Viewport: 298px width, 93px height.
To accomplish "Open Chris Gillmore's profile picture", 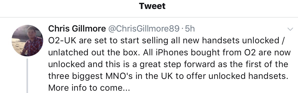I will click(27, 40).
